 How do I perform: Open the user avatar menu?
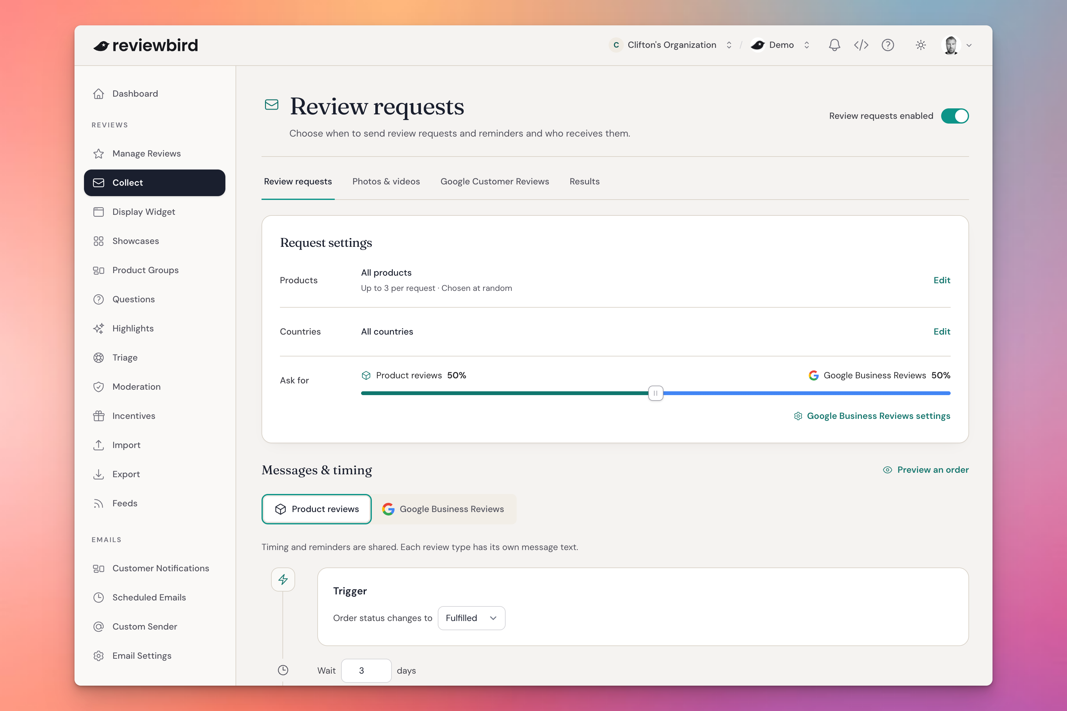[x=956, y=45]
